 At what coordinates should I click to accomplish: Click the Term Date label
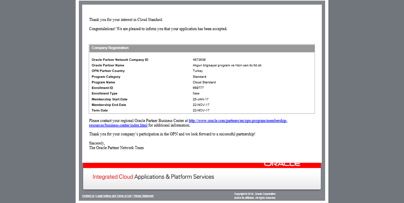coord(100,110)
